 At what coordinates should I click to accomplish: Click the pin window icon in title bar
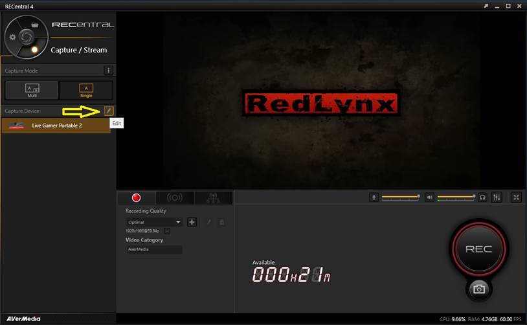pyautogui.click(x=486, y=6)
